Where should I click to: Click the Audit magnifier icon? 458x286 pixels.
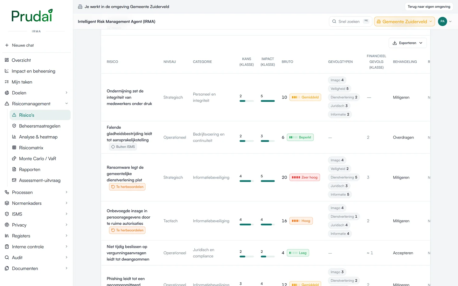coord(7,257)
